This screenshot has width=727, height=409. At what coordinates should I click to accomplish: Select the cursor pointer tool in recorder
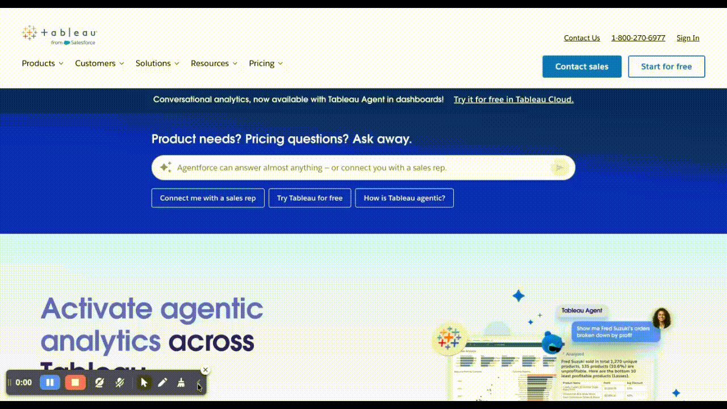[144, 382]
